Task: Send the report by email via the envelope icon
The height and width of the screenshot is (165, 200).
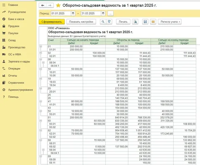Action: (153, 22)
